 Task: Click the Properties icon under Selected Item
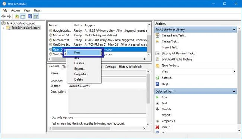click(x=157, y=121)
